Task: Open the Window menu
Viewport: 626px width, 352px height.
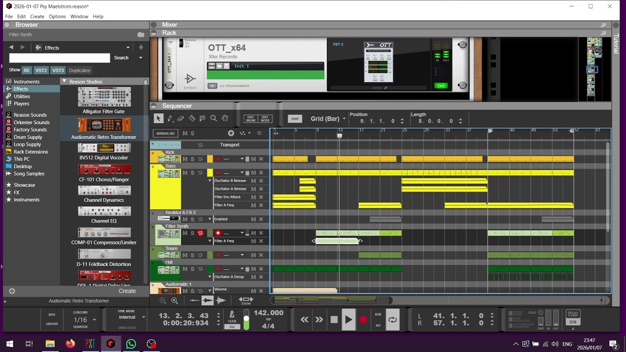Action: (79, 16)
